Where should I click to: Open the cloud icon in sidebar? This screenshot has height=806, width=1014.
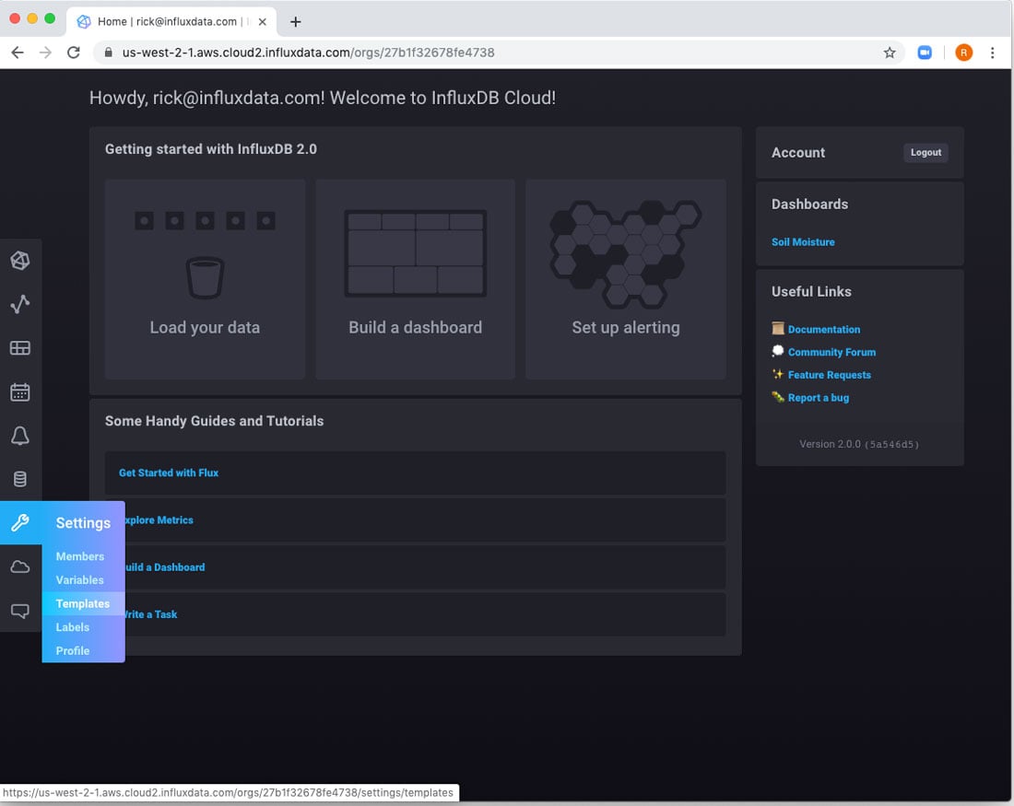[x=20, y=567]
